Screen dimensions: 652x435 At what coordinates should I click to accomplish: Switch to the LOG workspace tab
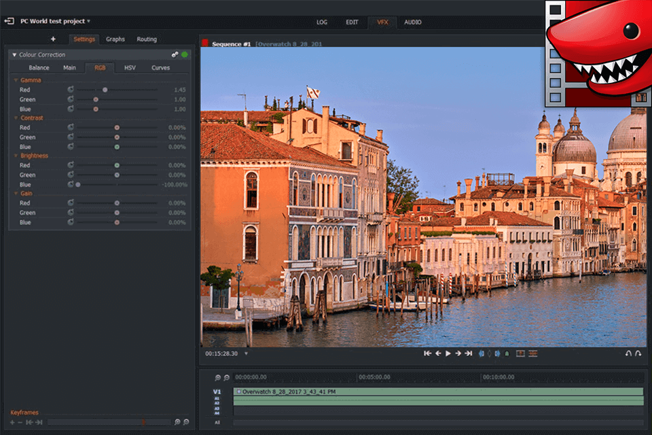pos(322,22)
